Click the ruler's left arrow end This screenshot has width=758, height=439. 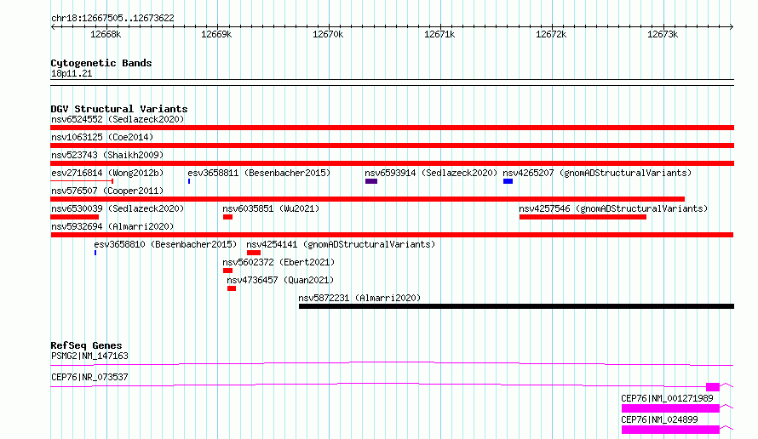pyautogui.click(x=53, y=27)
